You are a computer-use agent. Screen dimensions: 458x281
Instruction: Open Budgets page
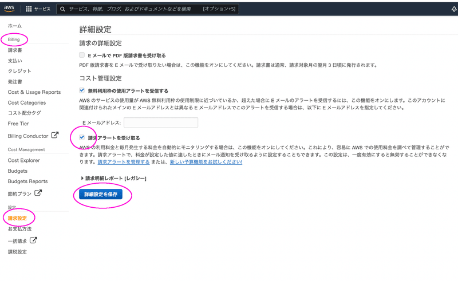pyautogui.click(x=18, y=171)
